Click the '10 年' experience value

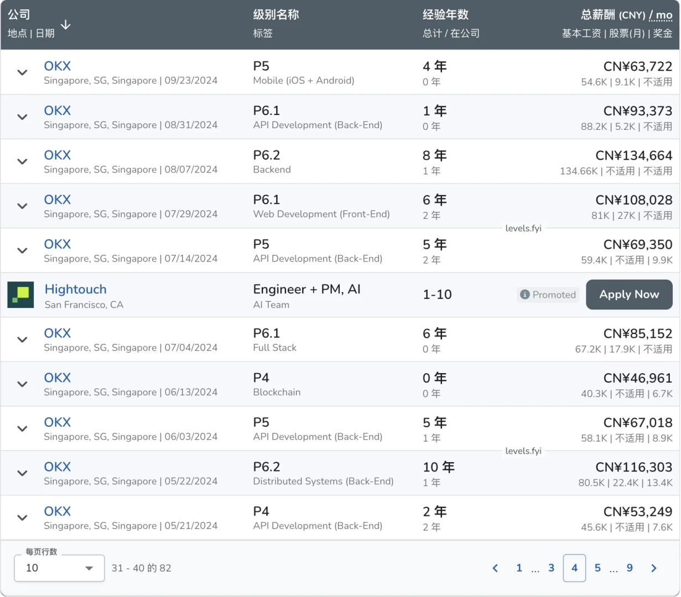tap(439, 467)
